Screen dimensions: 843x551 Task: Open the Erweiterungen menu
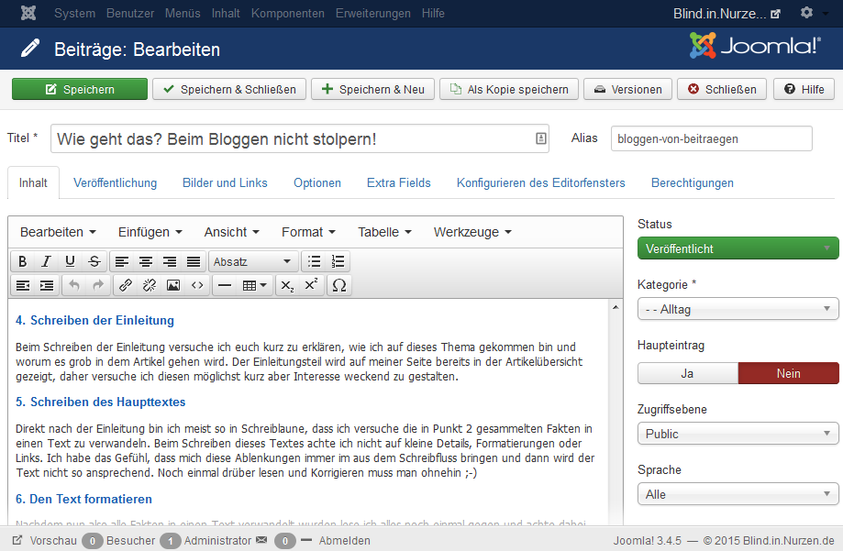[x=373, y=13]
